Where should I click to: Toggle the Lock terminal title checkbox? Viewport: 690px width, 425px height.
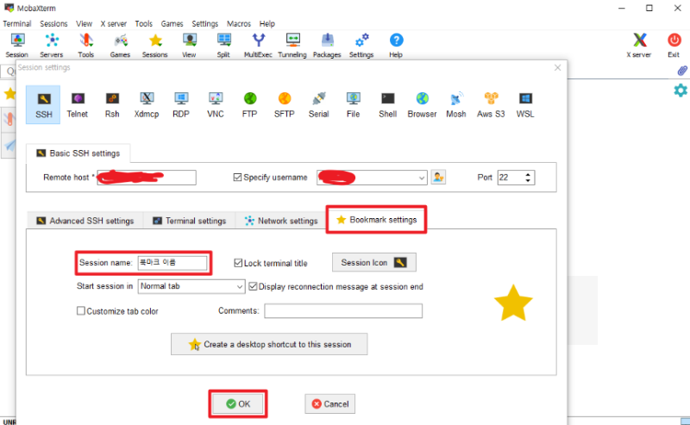coord(238,263)
